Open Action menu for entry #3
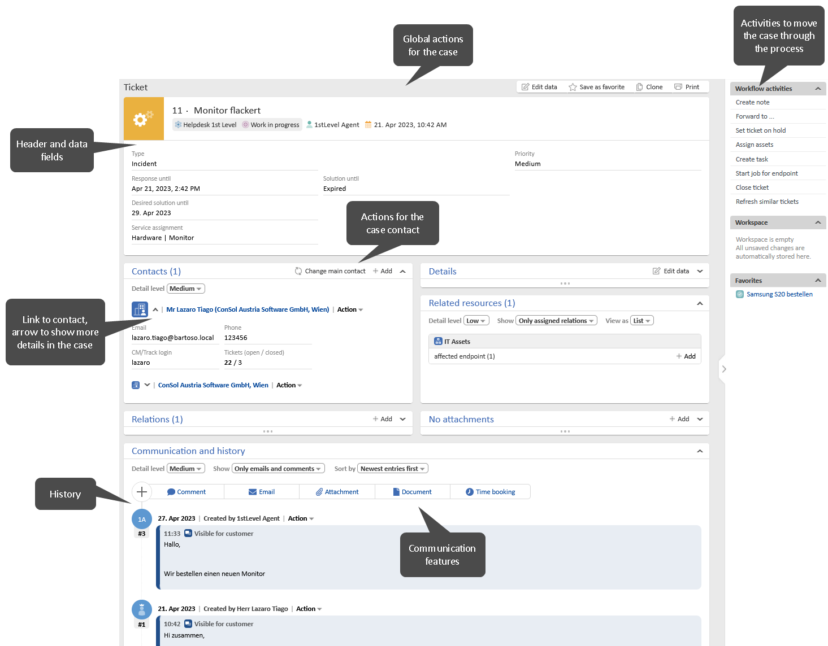The height and width of the screenshot is (646, 828). pos(301,518)
